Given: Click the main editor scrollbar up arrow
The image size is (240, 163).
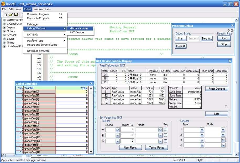Looking at the screenshot, I should 237,20.
